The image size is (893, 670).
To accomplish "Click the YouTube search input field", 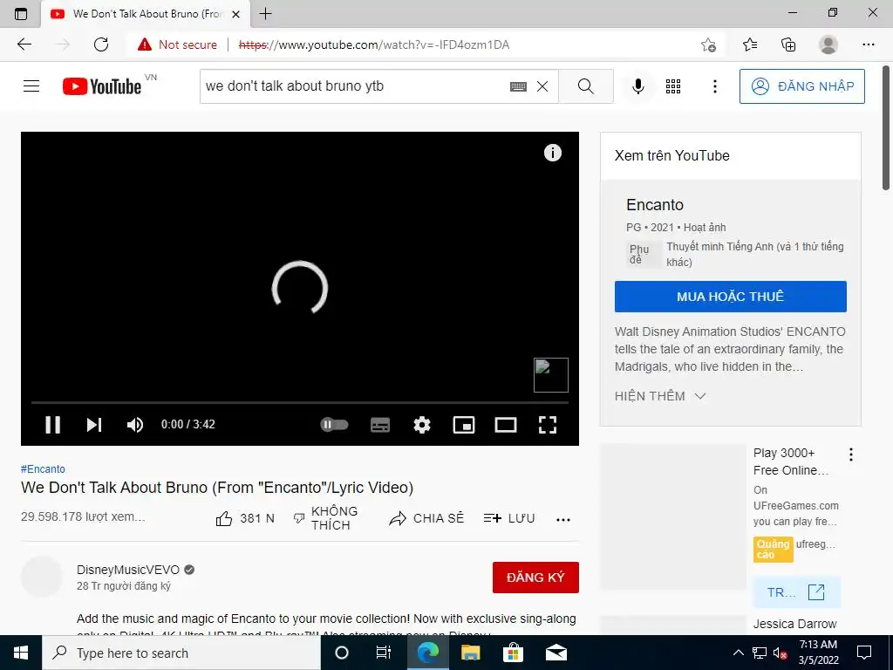I will [354, 86].
